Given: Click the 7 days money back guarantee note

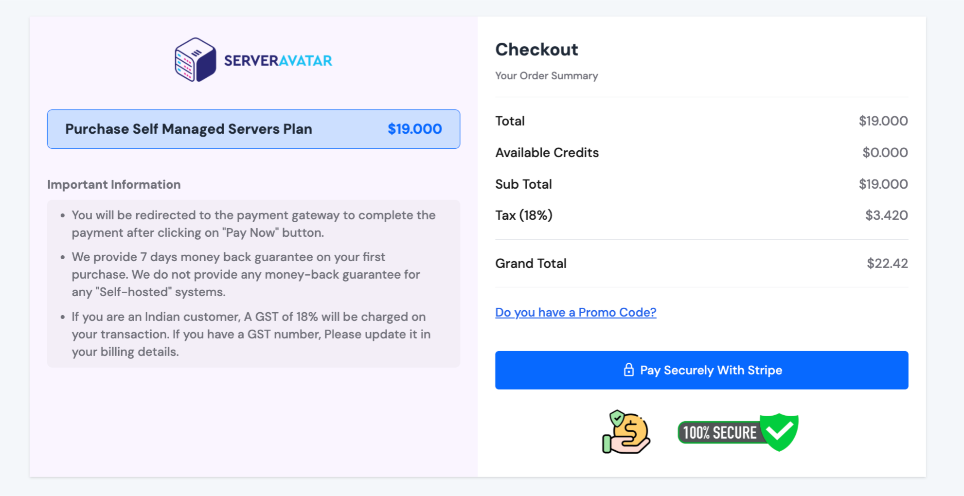Looking at the screenshot, I should [246, 274].
